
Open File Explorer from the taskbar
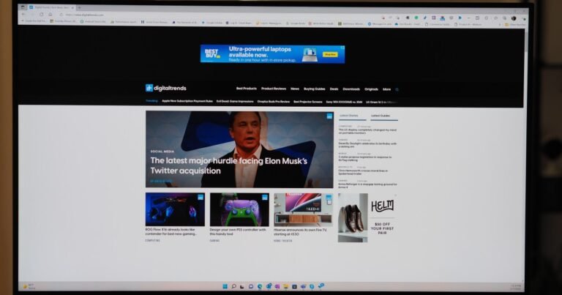click(x=285, y=286)
